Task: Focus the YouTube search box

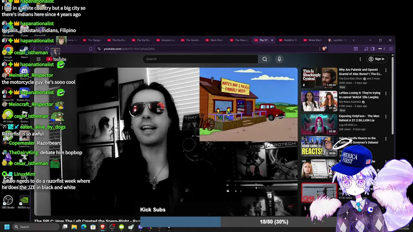Action: click(200, 59)
